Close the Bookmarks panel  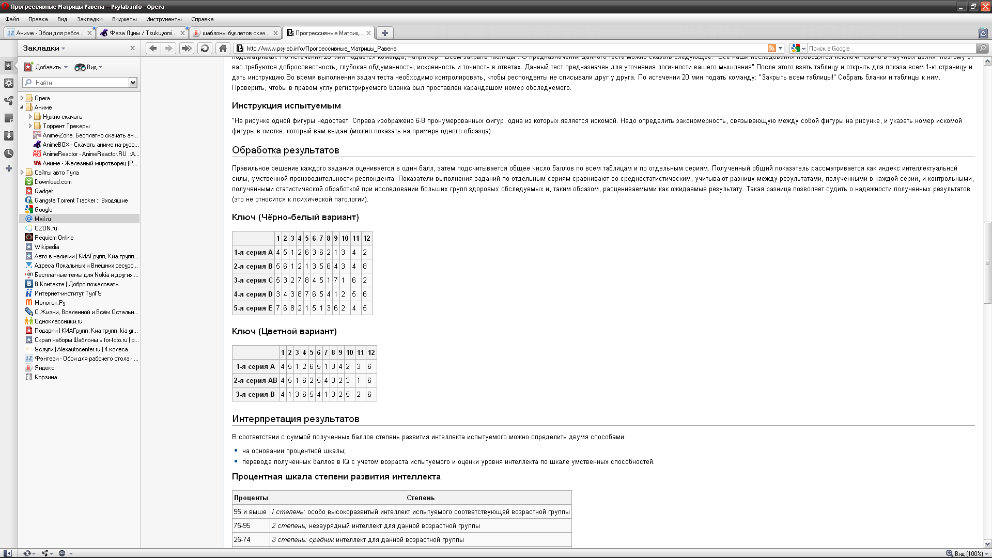(132, 48)
